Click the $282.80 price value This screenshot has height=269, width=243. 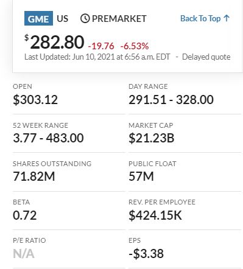coord(54,42)
